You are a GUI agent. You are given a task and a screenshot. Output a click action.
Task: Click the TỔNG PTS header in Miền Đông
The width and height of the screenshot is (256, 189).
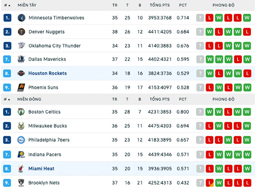tap(160, 99)
